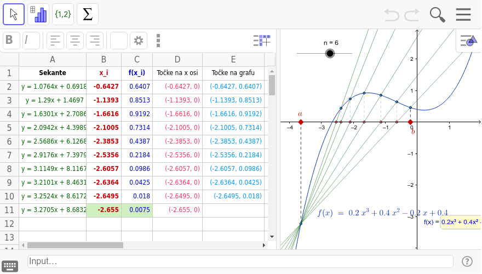Open the Sum sigma tool
This screenshot has height=274, width=482.
88,14
